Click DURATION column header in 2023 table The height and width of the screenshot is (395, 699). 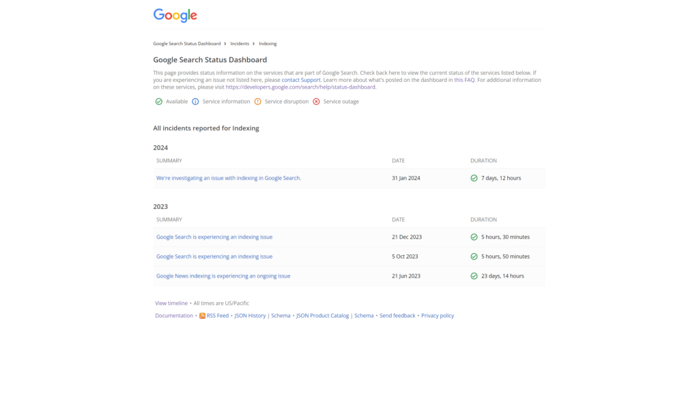(484, 220)
